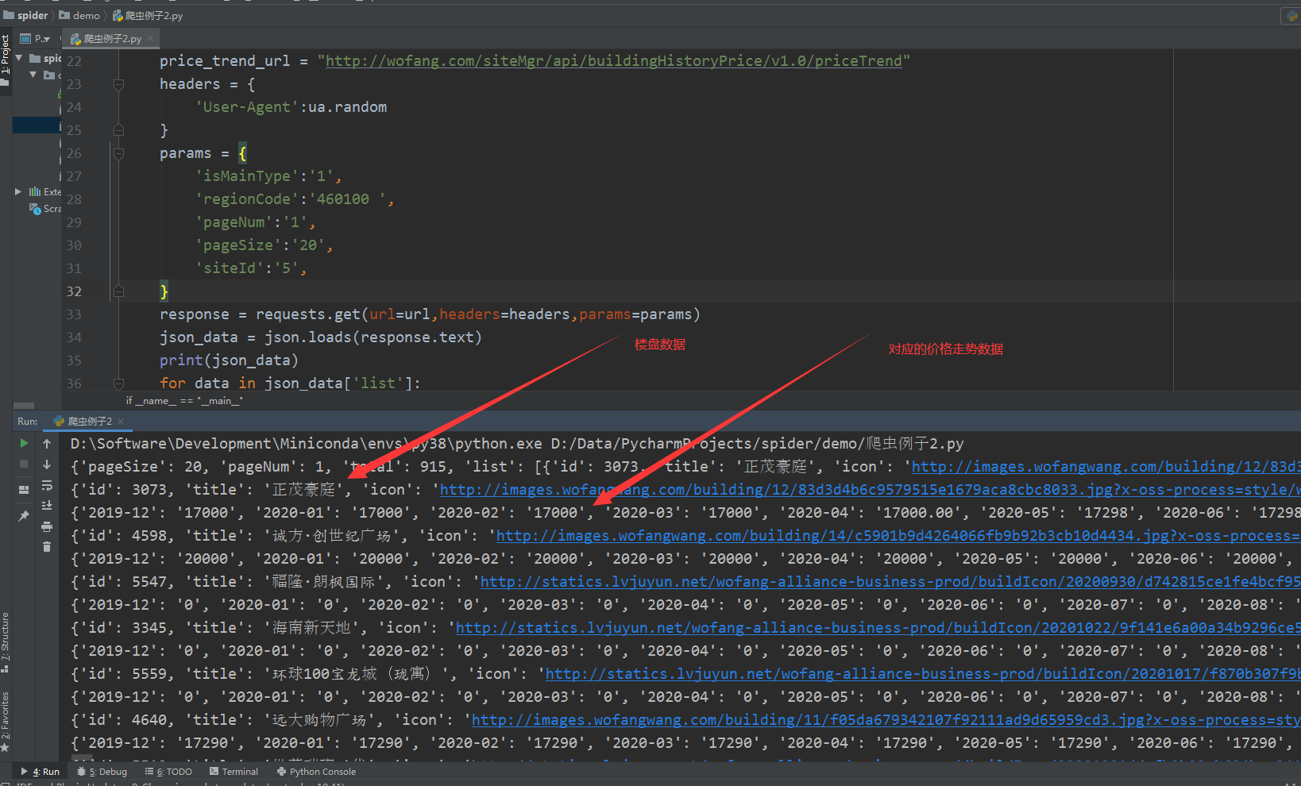Click the print(json_data) line

tap(229, 360)
